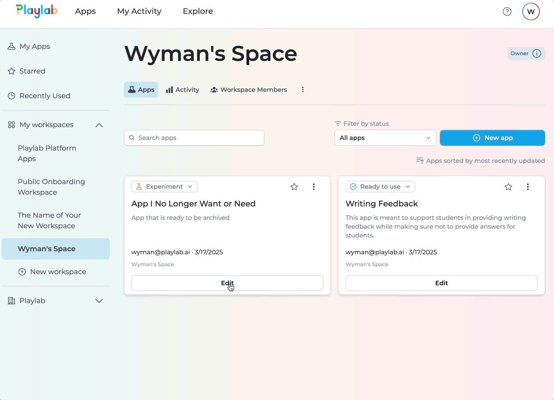Open the help question mark icon
Viewport: 554px width, 400px height.
507,11
